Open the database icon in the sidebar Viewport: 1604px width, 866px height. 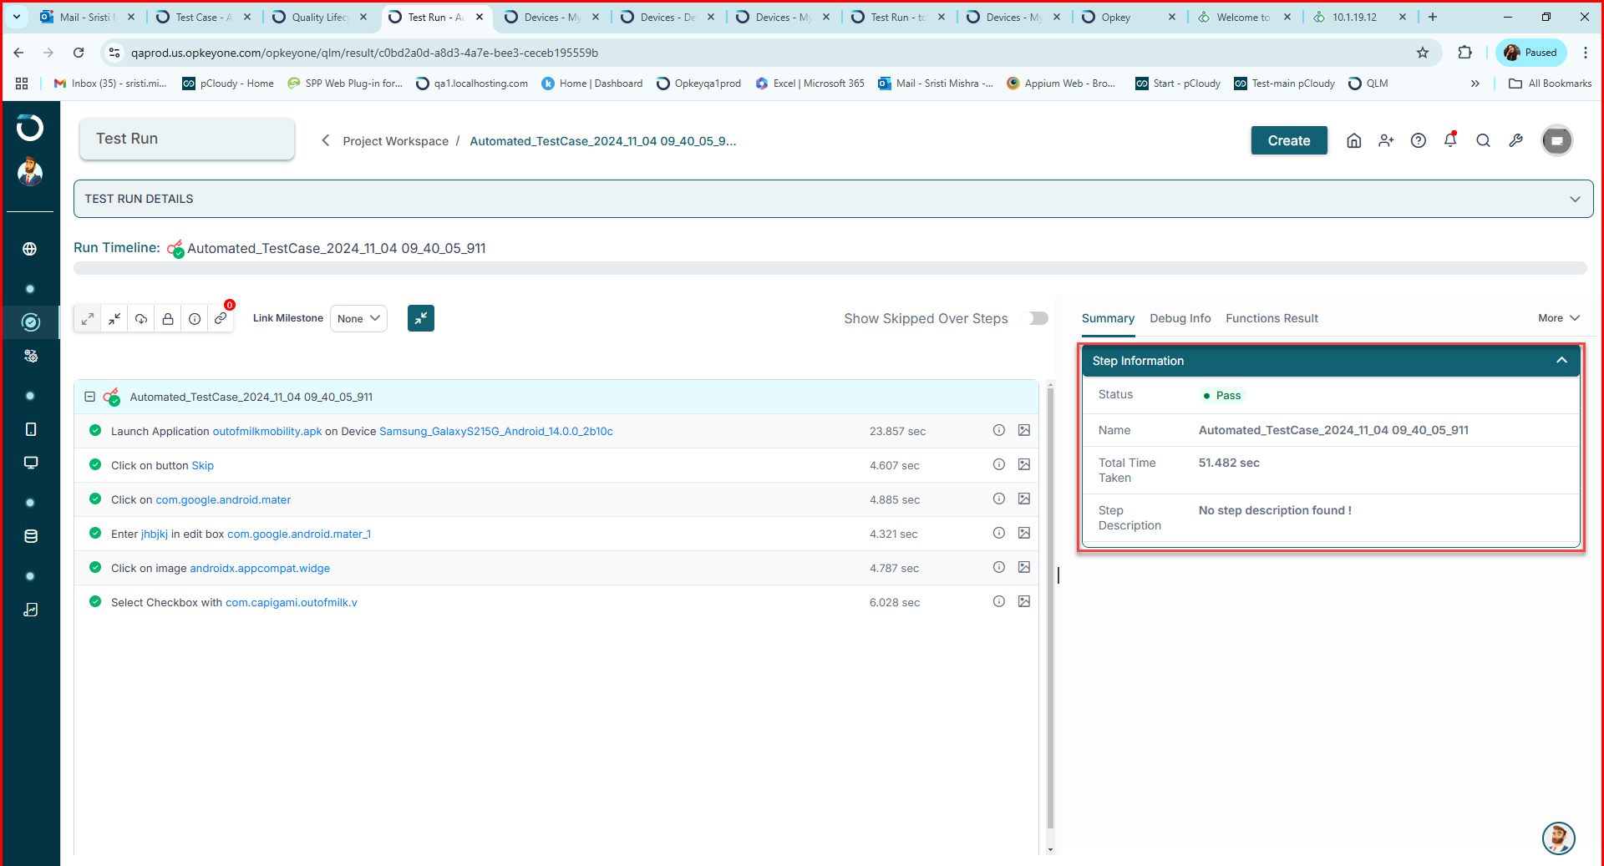(31, 536)
